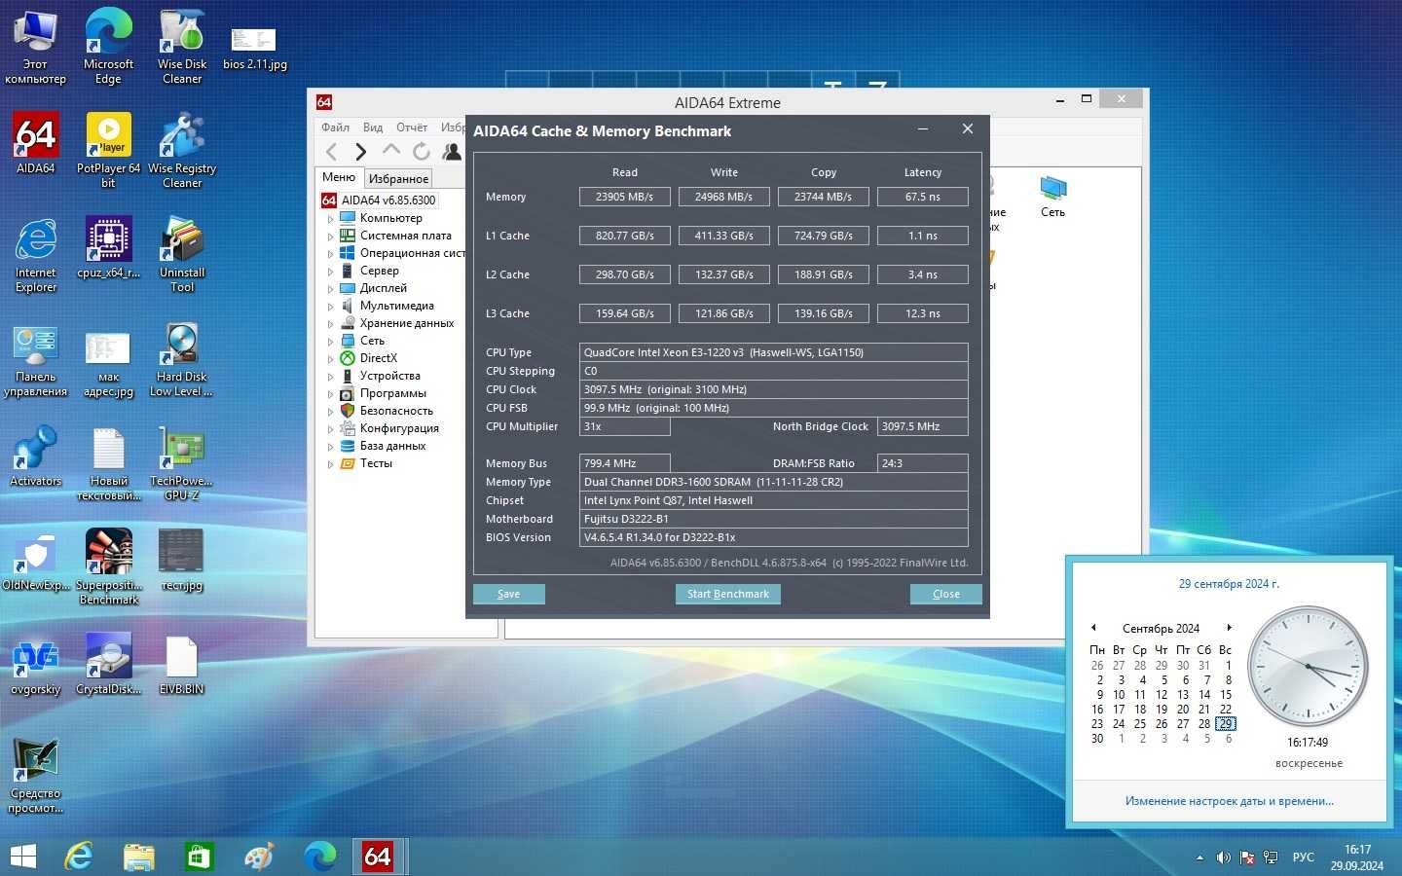Select the Программы item in the tree
Screen dimensions: 1402x876
[x=392, y=393]
